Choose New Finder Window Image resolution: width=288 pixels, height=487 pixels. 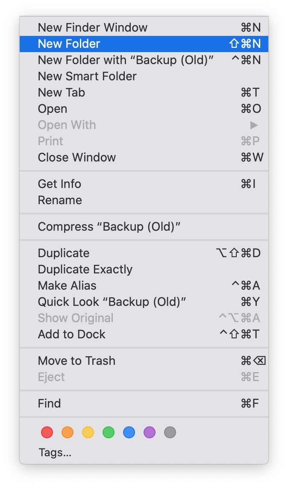[x=92, y=28]
